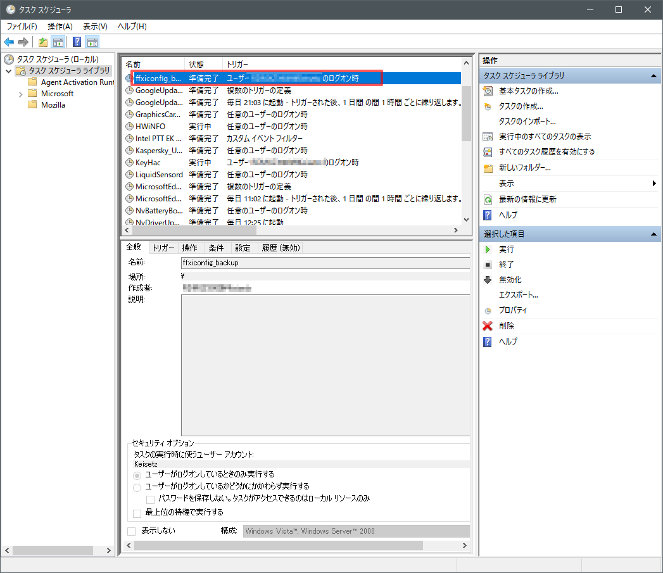Toggle 表示しない checkbox
Image resolution: width=663 pixels, height=573 pixels.
tap(132, 531)
